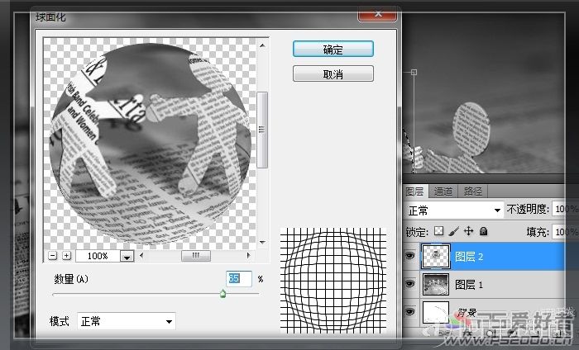Click the zoom in plus icon
The height and width of the screenshot is (350, 579).
point(66,255)
